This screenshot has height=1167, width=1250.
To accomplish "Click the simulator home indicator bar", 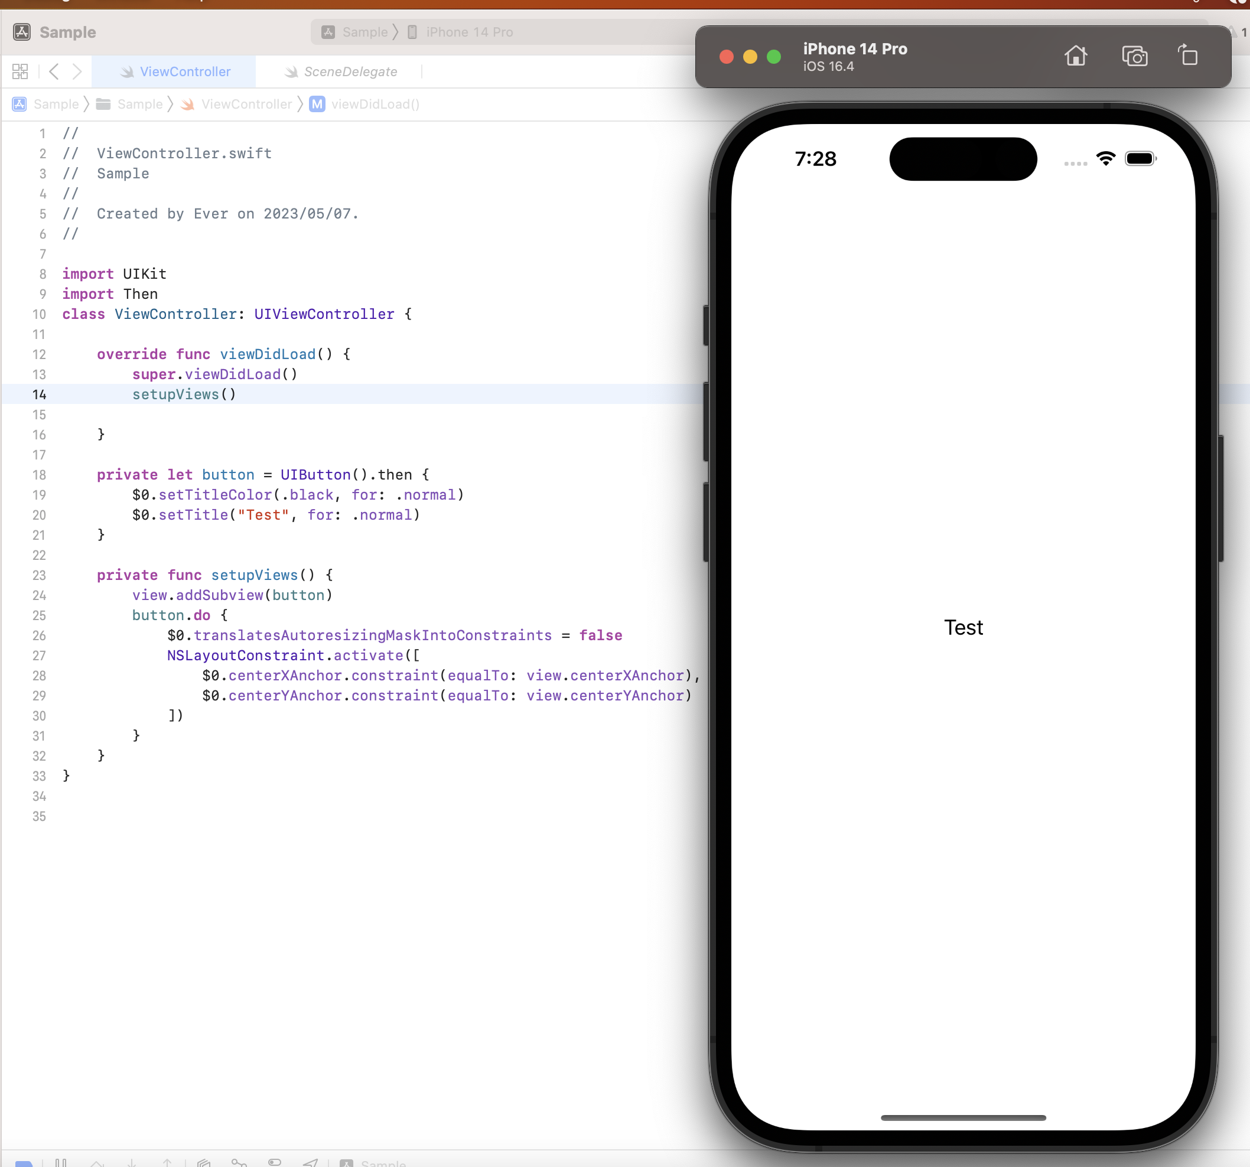I will (x=963, y=1117).
